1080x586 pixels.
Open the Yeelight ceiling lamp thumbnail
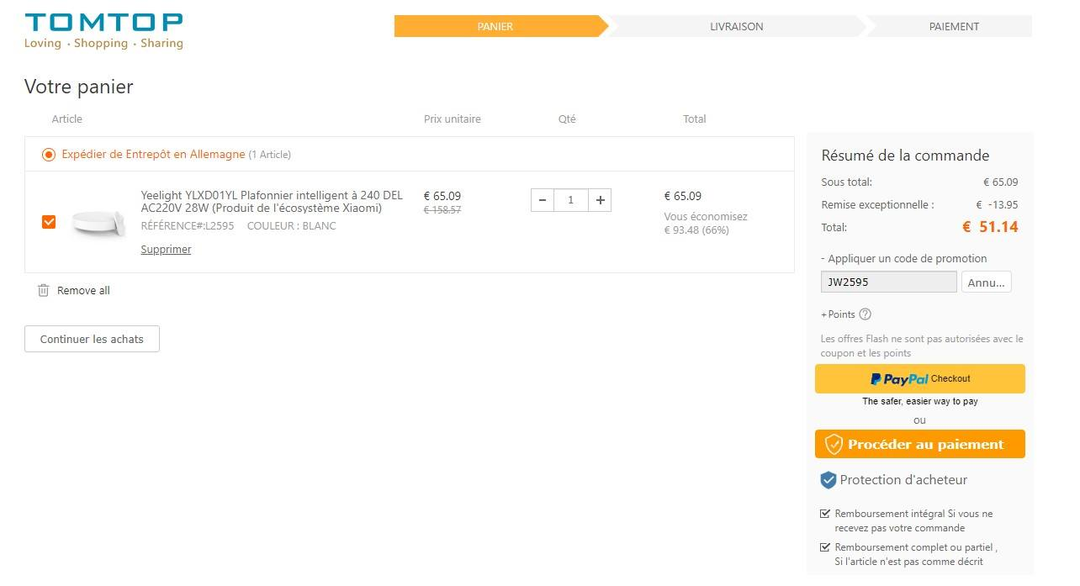98,223
